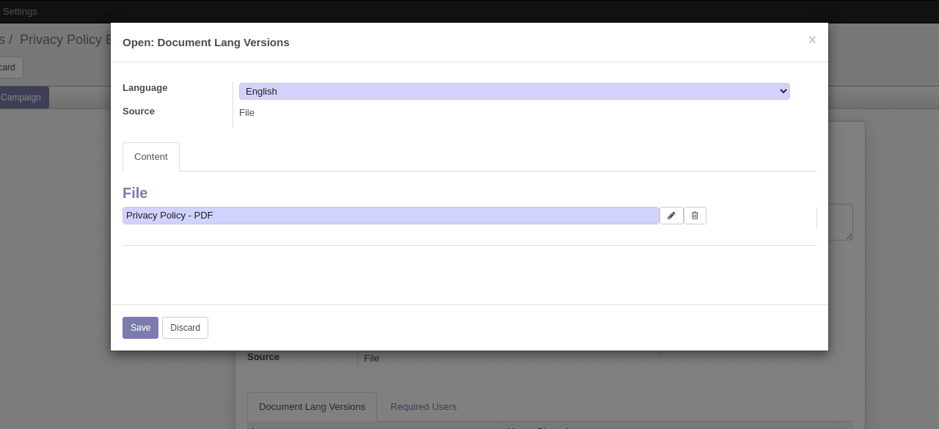The image size is (939, 429).
Task: Switch to Document Lang Versions tab
Action: point(312,407)
